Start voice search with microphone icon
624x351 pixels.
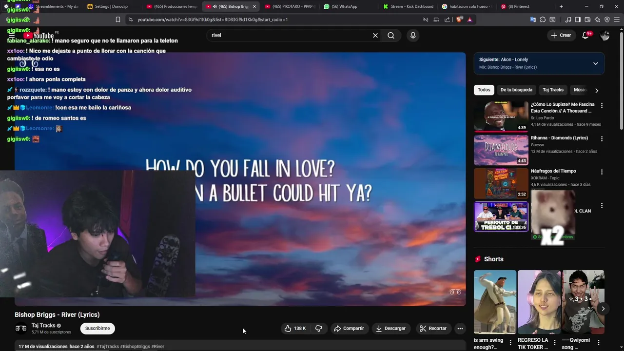tap(413, 35)
